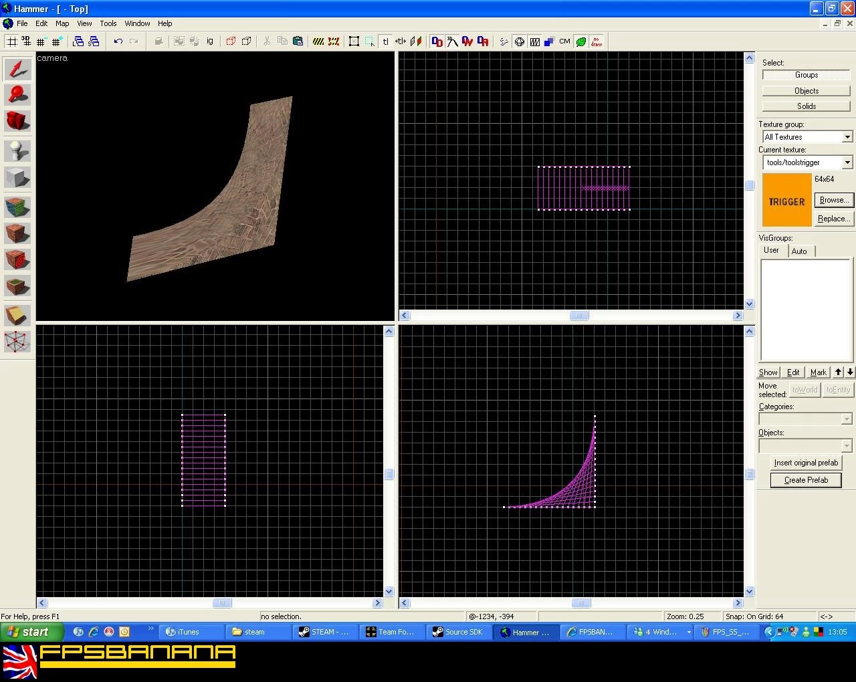Pick the Block creation tool
This screenshot has height=682, width=856.
coord(17,178)
